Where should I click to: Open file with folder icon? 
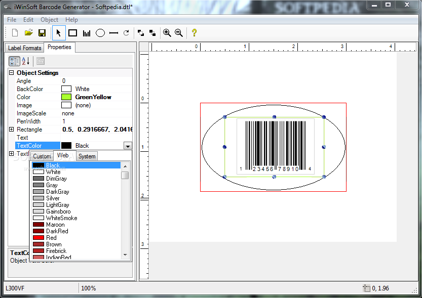coord(28,33)
